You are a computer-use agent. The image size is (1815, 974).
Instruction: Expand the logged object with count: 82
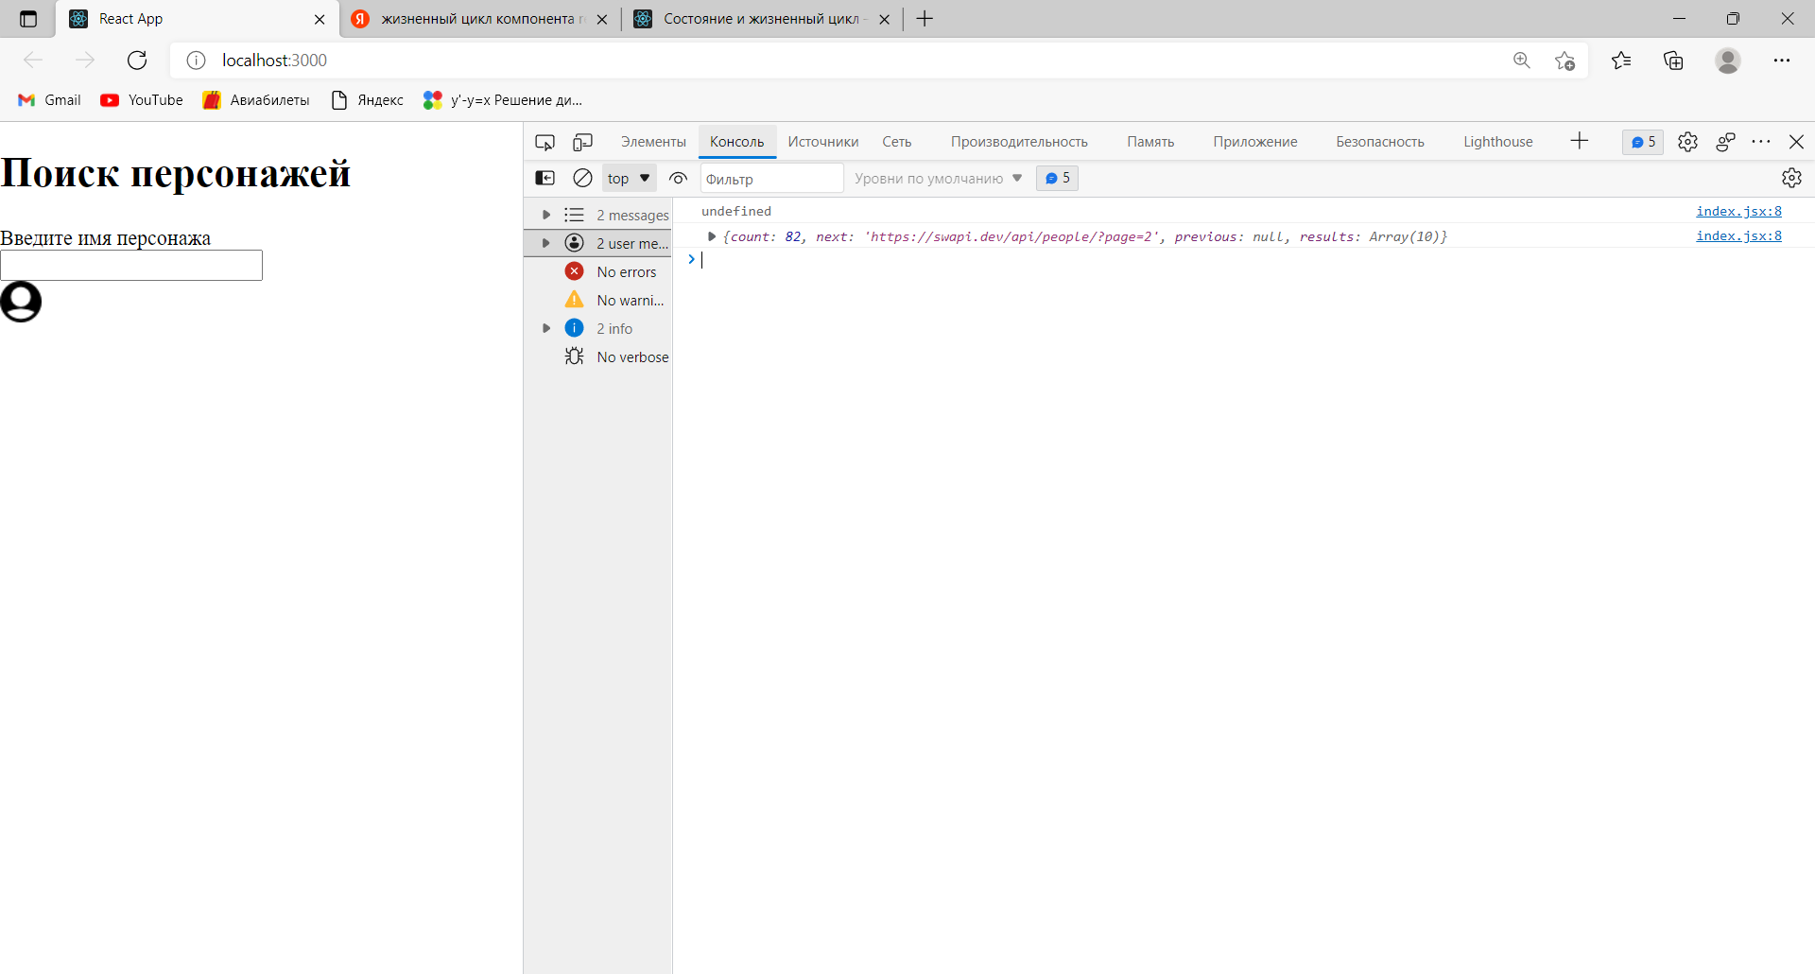pos(712,236)
